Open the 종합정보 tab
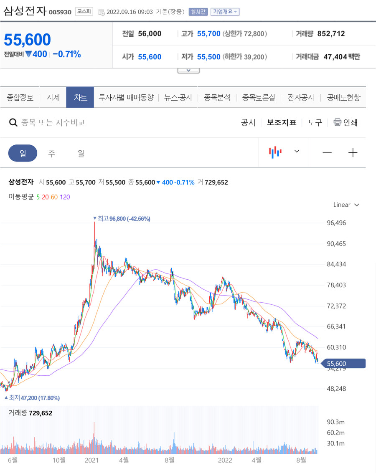Image resolution: width=376 pixels, height=473 pixels. [20, 98]
